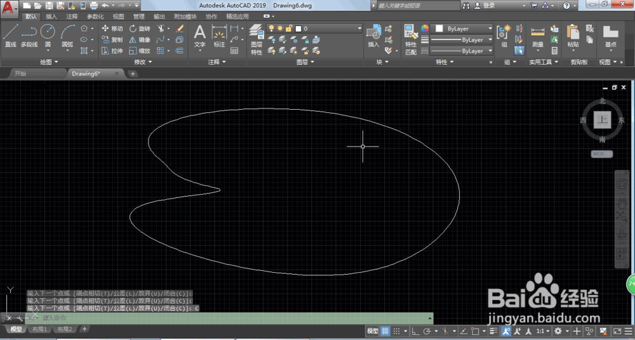Screen dimensions: 635x340
Task: Select the 直线 (Line) tool
Action: click(x=11, y=36)
